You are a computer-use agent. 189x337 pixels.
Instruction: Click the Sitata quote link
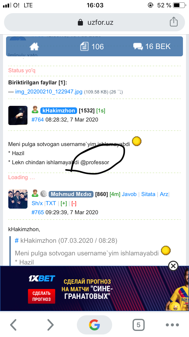[148, 194]
